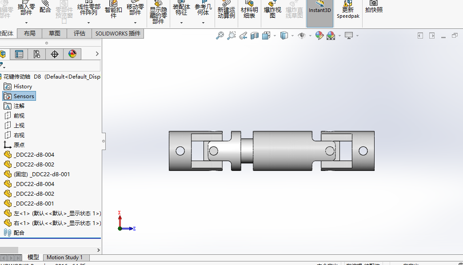Click the Hide/Show Items eye icon

coord(301,36)
